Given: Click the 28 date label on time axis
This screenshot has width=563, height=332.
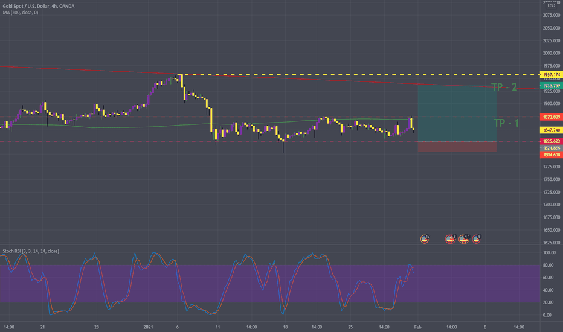Looking at the screenshot, I should point(96,327).
